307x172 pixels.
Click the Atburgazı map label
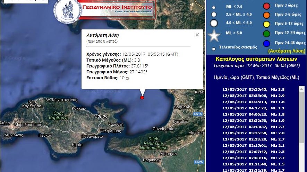(x=169, y=154)
